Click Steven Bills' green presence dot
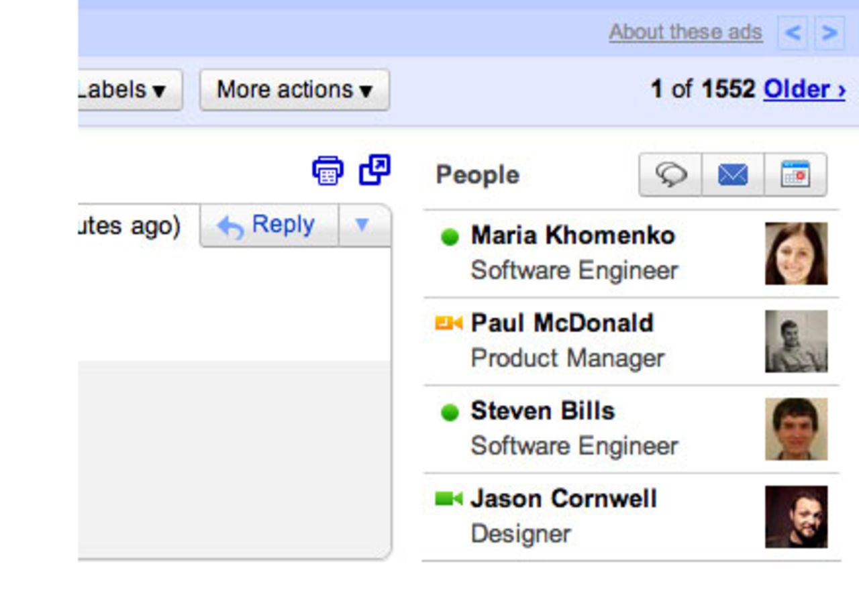Image resolution: width=859 pixels, height=595 pixels. [450, 411]
